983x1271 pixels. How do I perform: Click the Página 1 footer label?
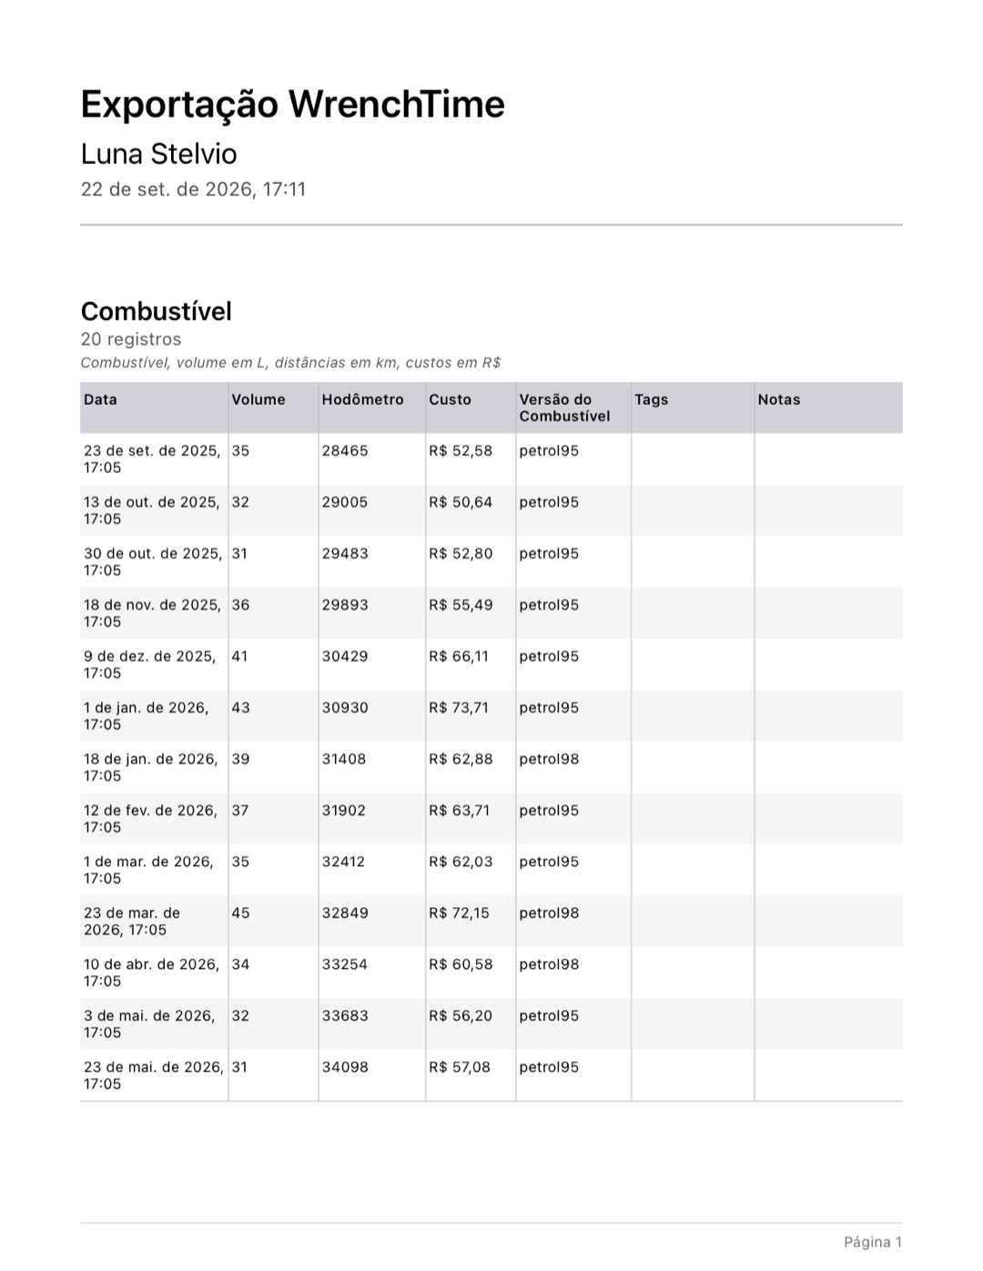point(873,1243)
